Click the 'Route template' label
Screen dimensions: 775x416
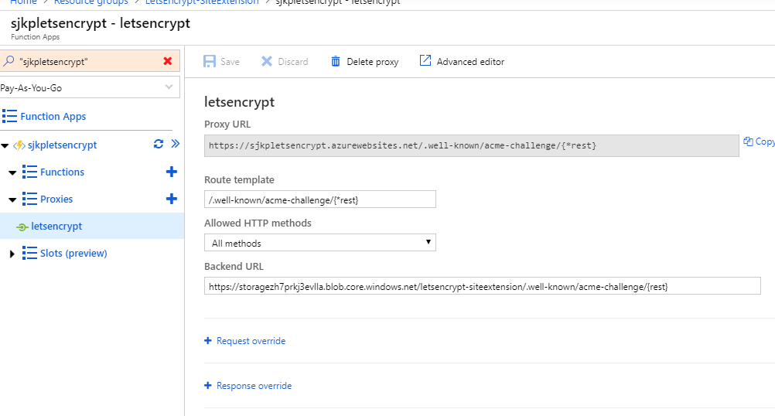coord(239,180)
